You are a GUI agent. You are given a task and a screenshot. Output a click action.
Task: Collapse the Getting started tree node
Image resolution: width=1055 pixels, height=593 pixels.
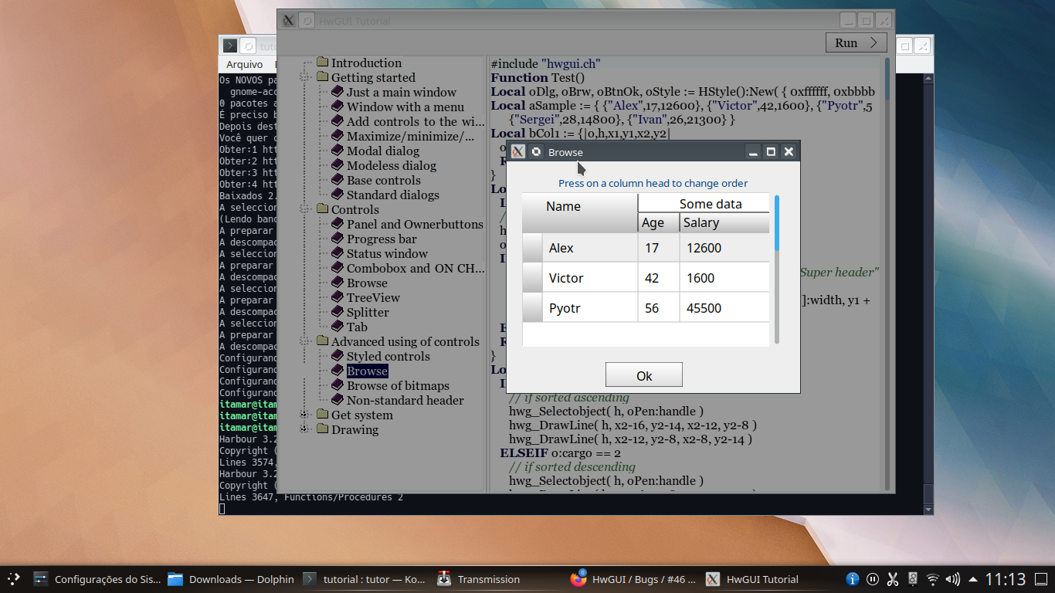click(x=305, y=78)
